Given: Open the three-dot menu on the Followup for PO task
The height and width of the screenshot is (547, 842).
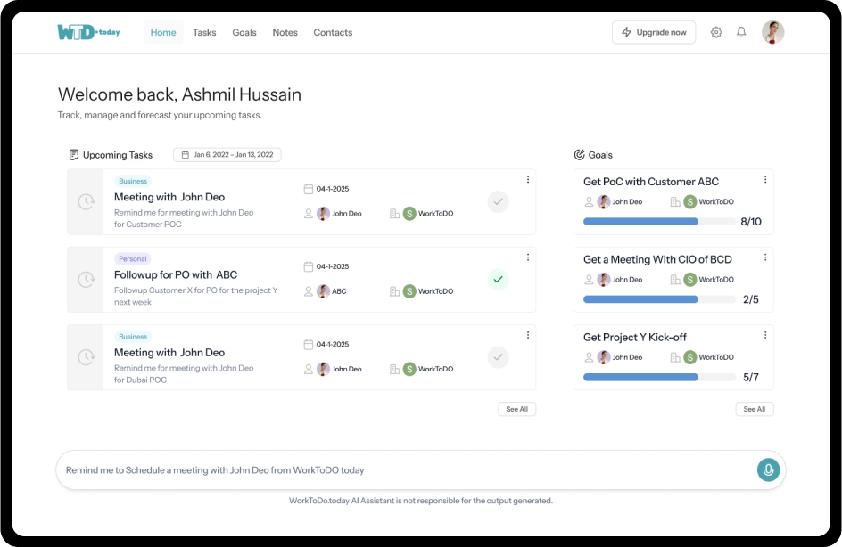Looking at the screenshot, I should click(x=528, y=257).
